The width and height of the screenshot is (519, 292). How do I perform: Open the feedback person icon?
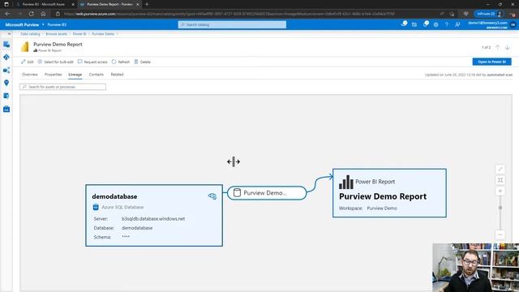point(457,24)
